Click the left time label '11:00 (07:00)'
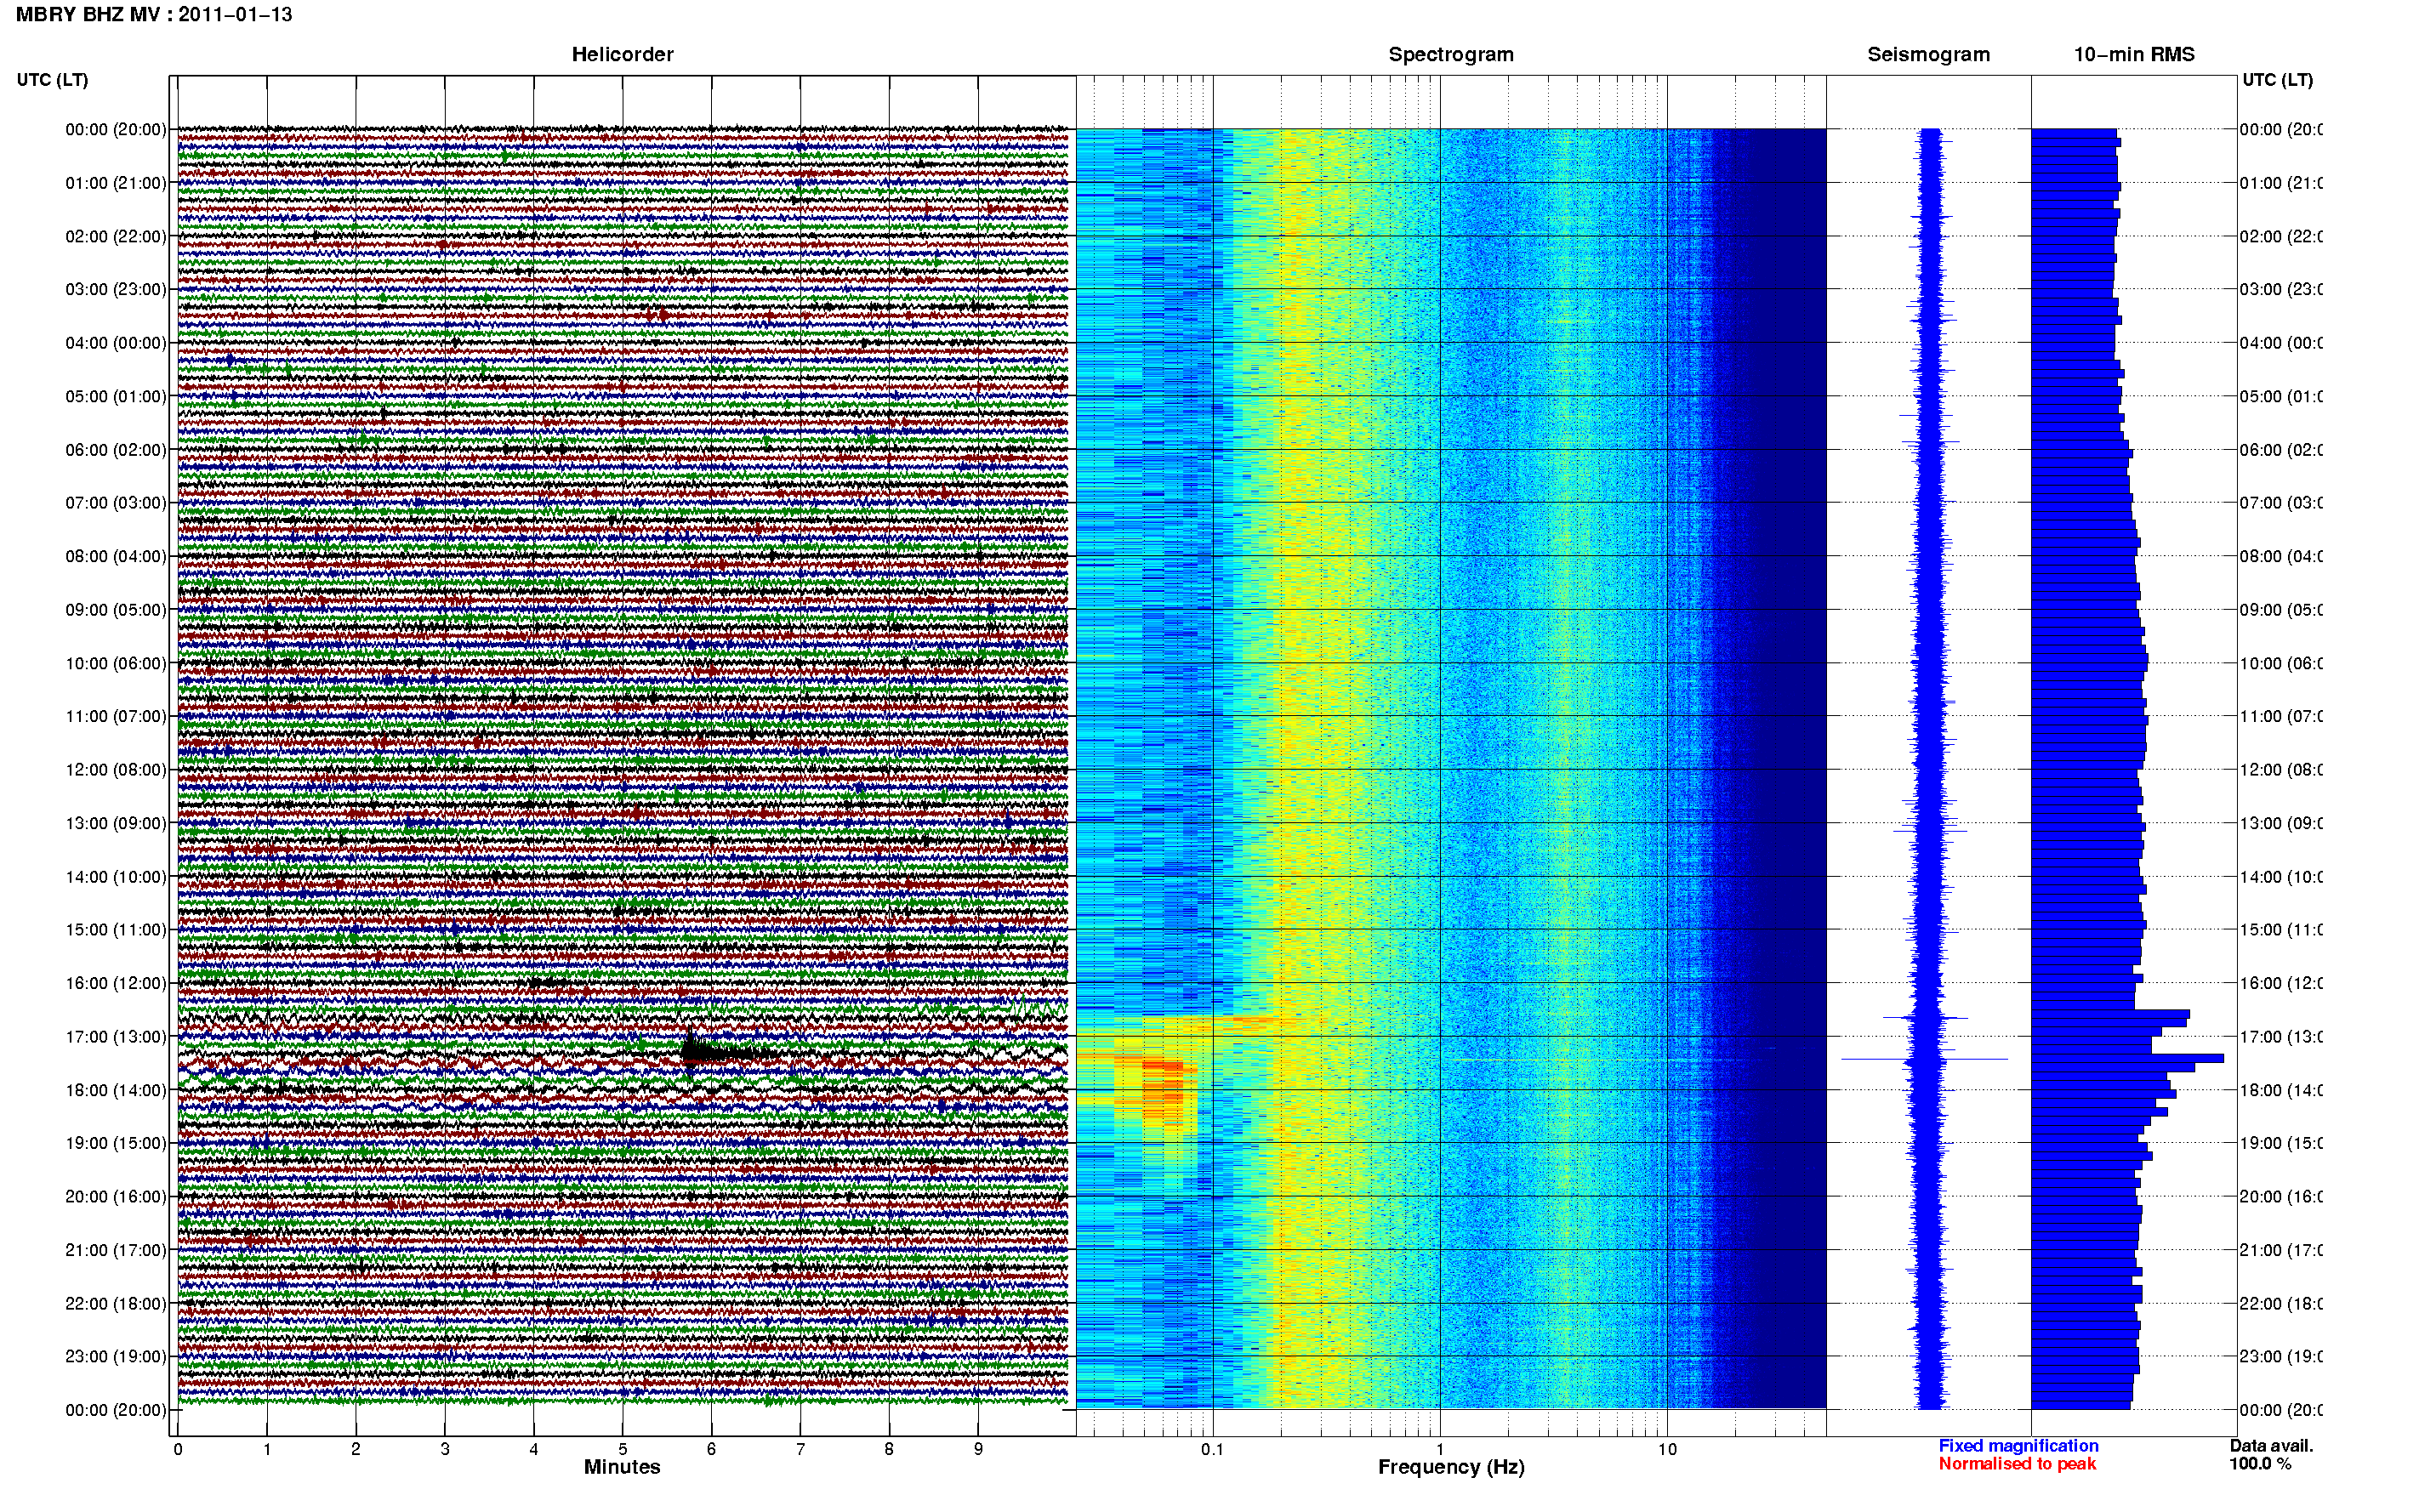The image size is (2419, 1512). [x=116, y=716]
